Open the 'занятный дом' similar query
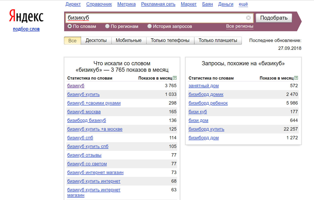The image size is (314, 200). pos(204,86)
